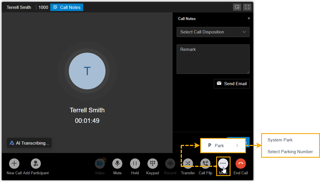Choose System Park from the submenu
Viewport: 320px width, 182px height.
point(280,140)
